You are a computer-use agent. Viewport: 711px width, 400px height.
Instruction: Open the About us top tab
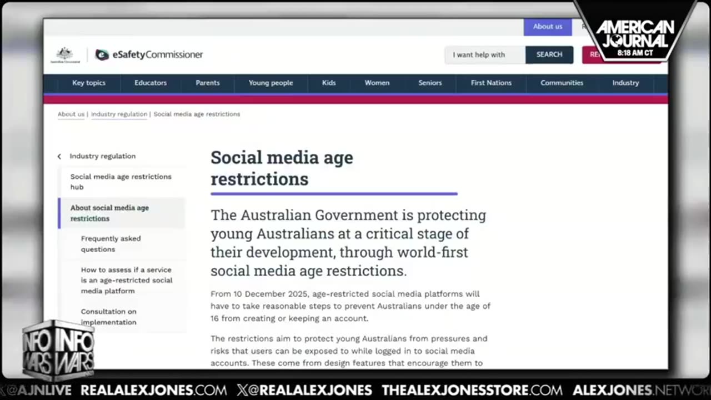pyautogui.click(x=548, y=27)
